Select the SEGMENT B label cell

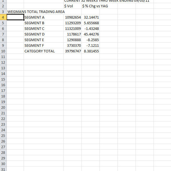point(44,23)
